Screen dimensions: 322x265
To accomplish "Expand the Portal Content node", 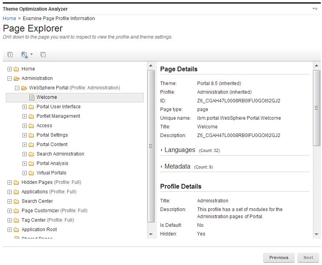I will point(24,145).
